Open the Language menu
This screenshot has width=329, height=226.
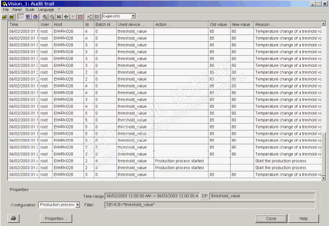(x=46, y=10)
